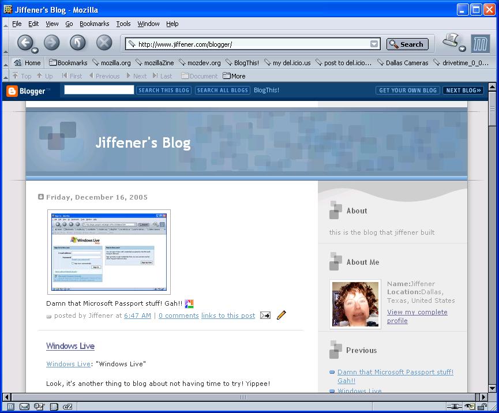Click the vertical scrollbar down arrow
This screenshot has width=499, height=413.
click(x=492, y=388)
